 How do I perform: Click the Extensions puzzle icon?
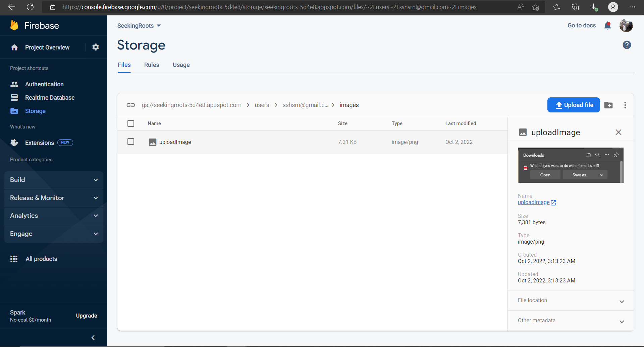14,143
